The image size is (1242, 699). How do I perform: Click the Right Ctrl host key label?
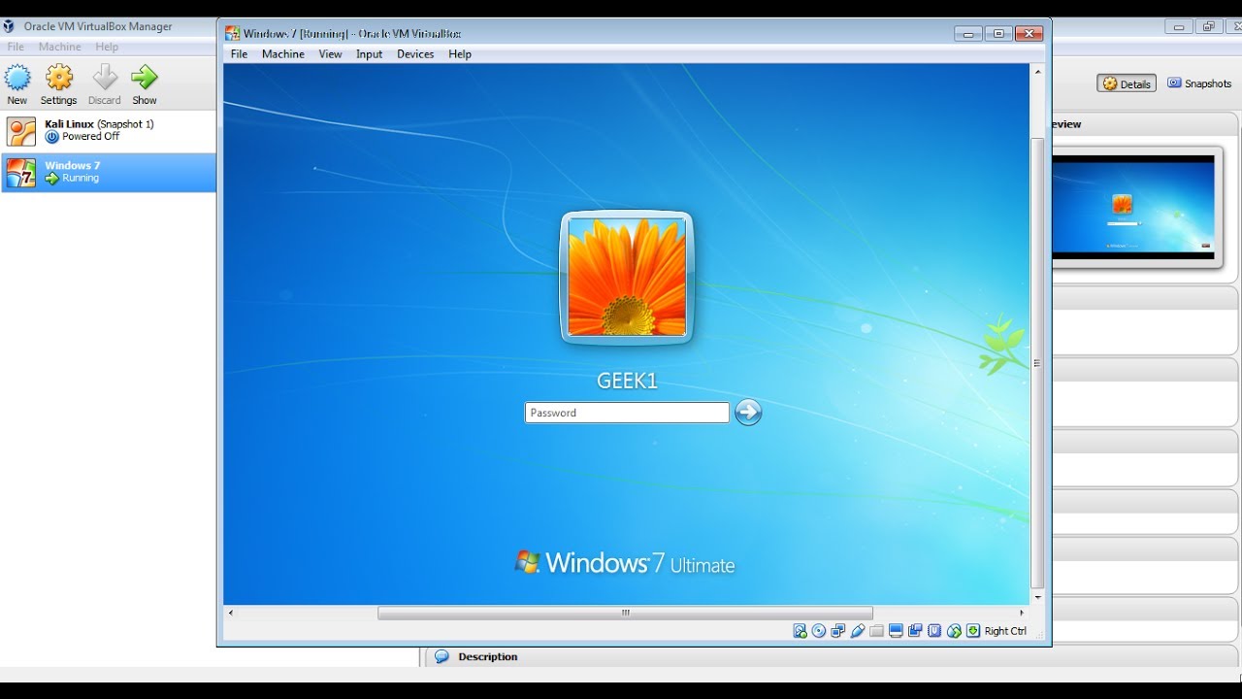tap(1005, 631)
